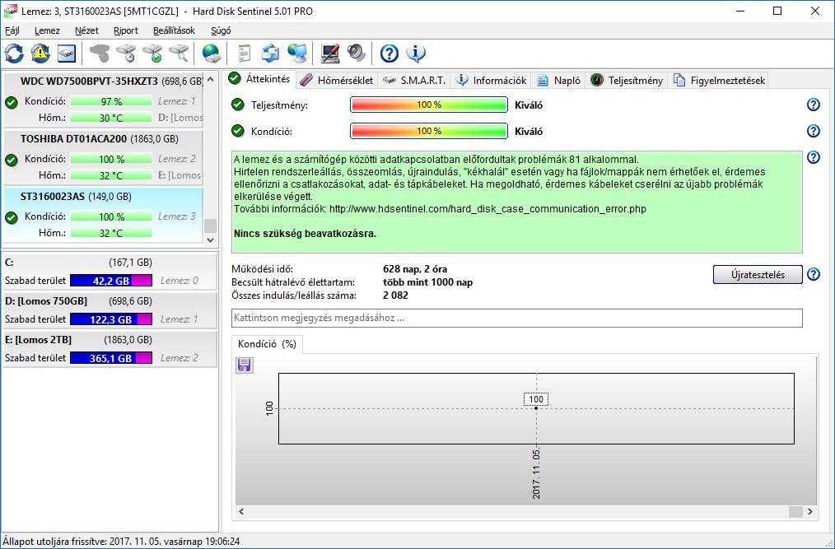Click the 'több mint 1000 nap' value
The height and width of the screenshot is (549, 835).
tap(427, 282)
